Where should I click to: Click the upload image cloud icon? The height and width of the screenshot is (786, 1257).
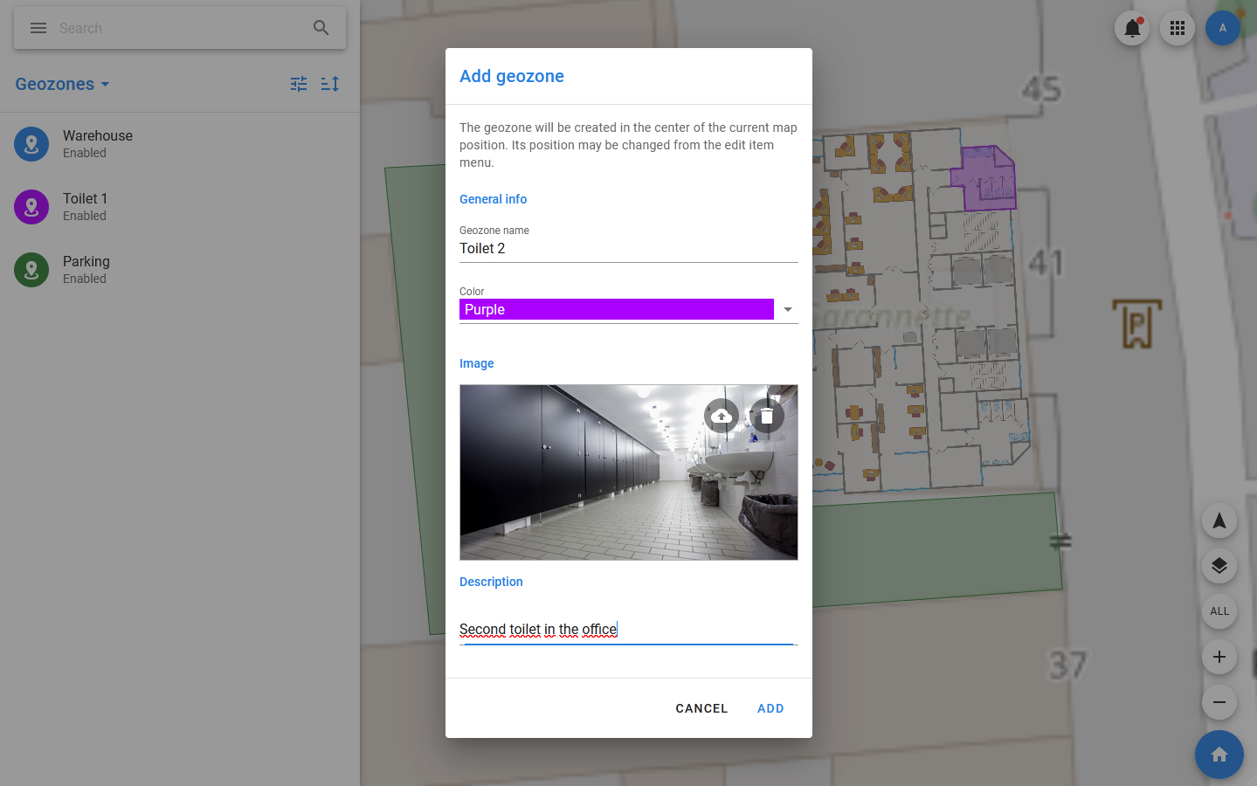[722, 417]
